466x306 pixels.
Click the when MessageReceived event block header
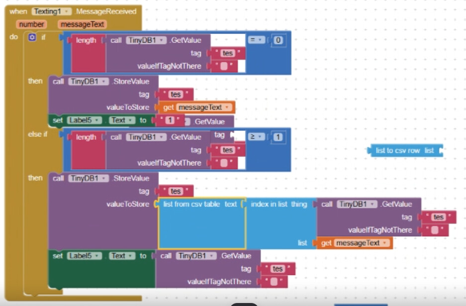(73, 11)
